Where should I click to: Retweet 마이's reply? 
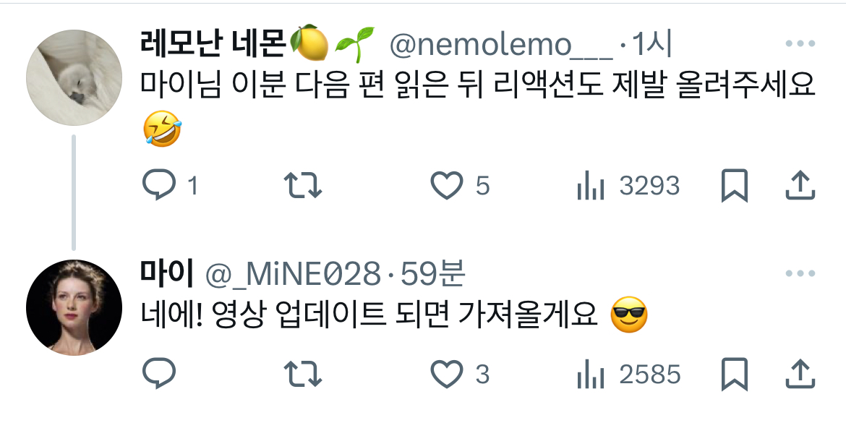click(303, 374)
